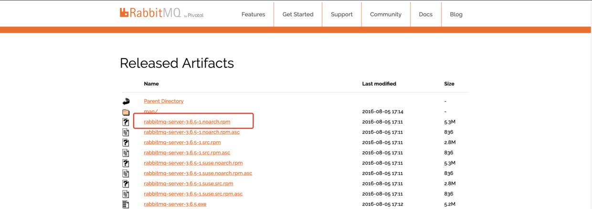Screen dimensions: 592x209
Task: Download rabbitmq-server-3.6.5-1.noarch.rpm
Action: pos(187,122)
